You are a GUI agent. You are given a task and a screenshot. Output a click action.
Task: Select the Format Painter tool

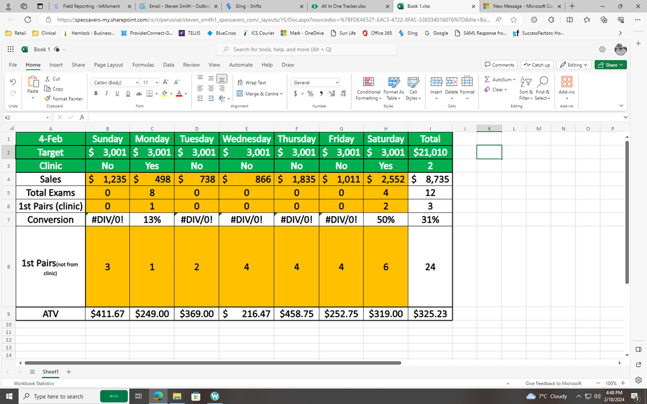(63, 98)
